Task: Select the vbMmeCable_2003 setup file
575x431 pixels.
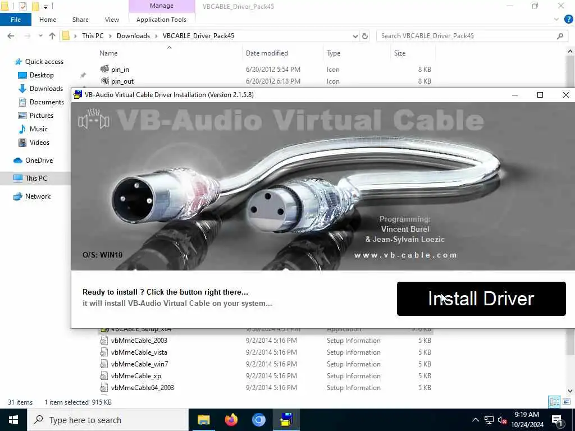Action: [x=139, y=341]
